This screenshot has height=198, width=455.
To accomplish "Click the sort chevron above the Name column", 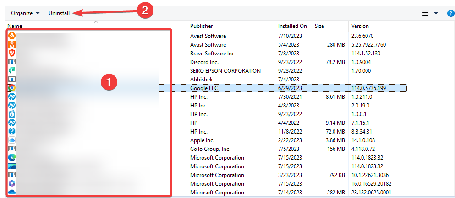I will pos(96,21).
